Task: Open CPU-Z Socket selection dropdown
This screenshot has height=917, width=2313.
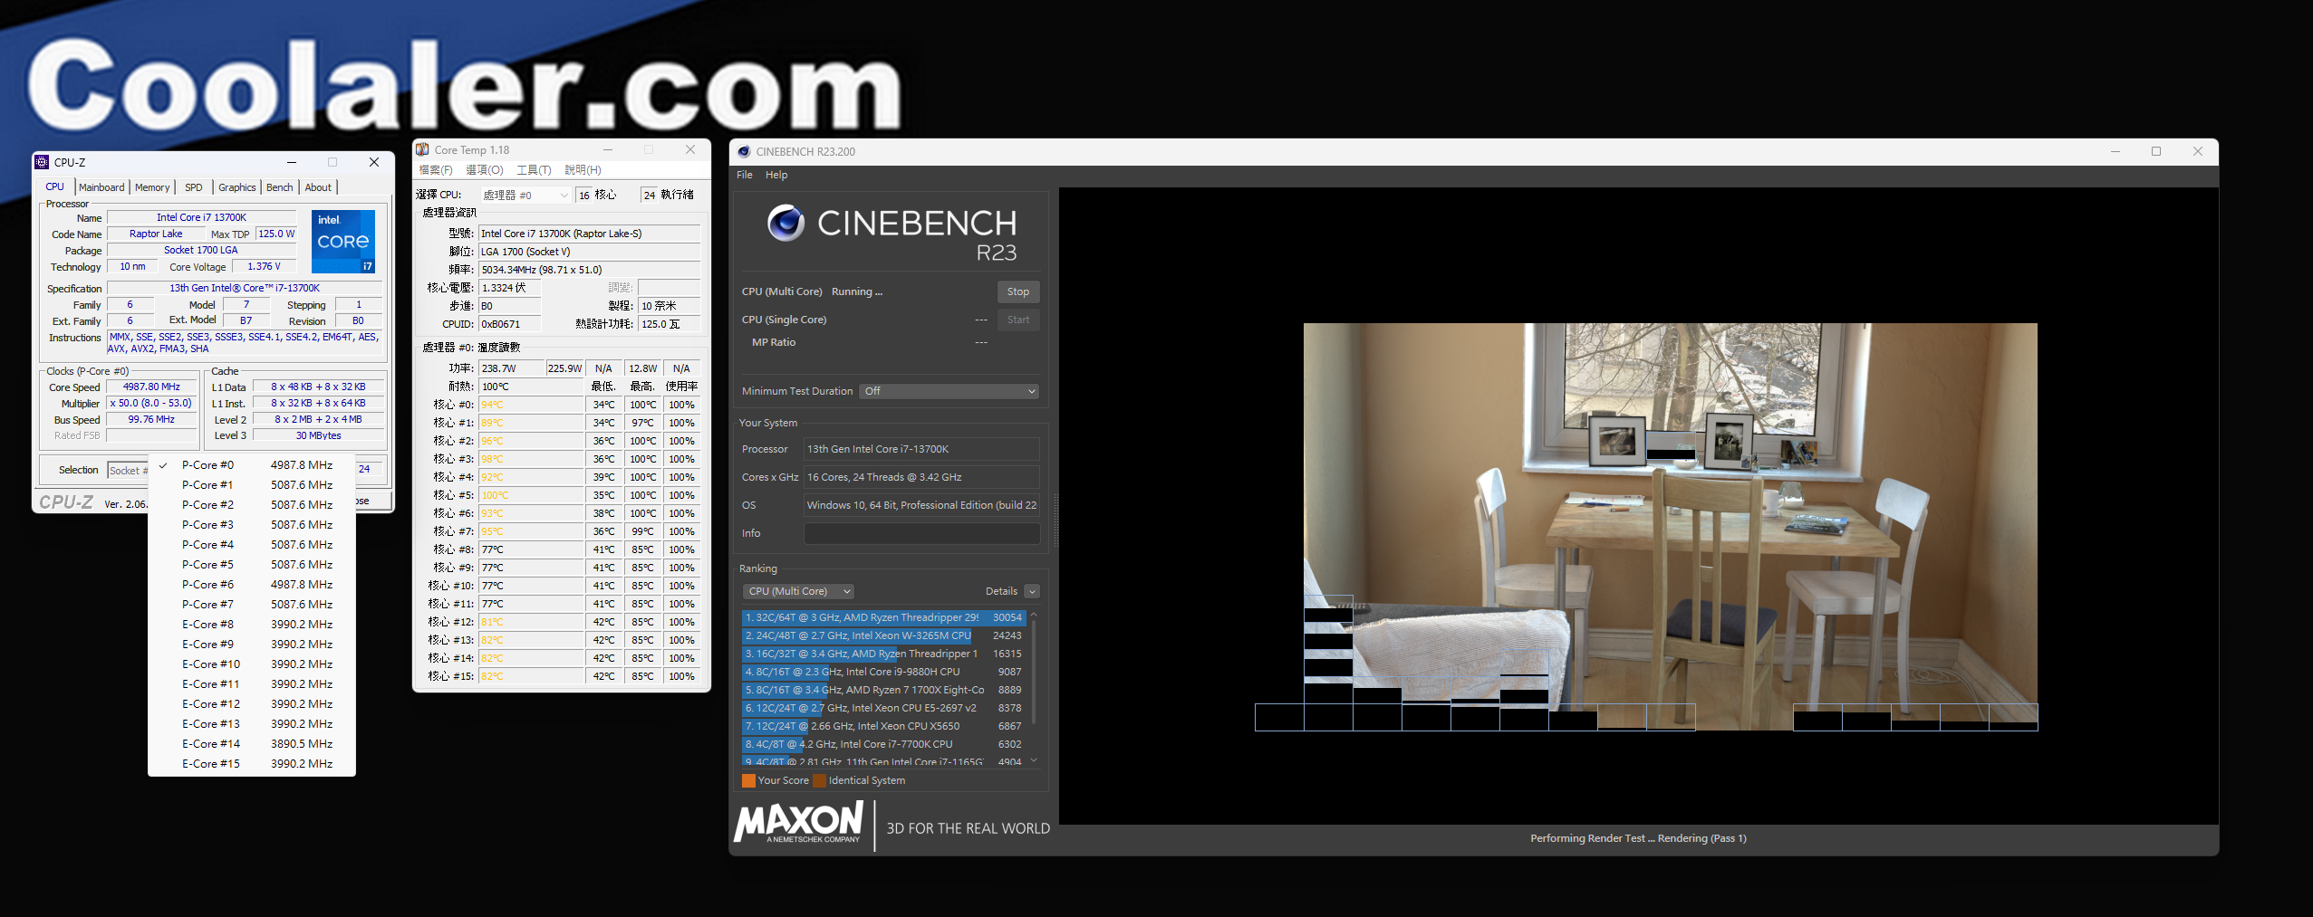Action: coord(128,470)
